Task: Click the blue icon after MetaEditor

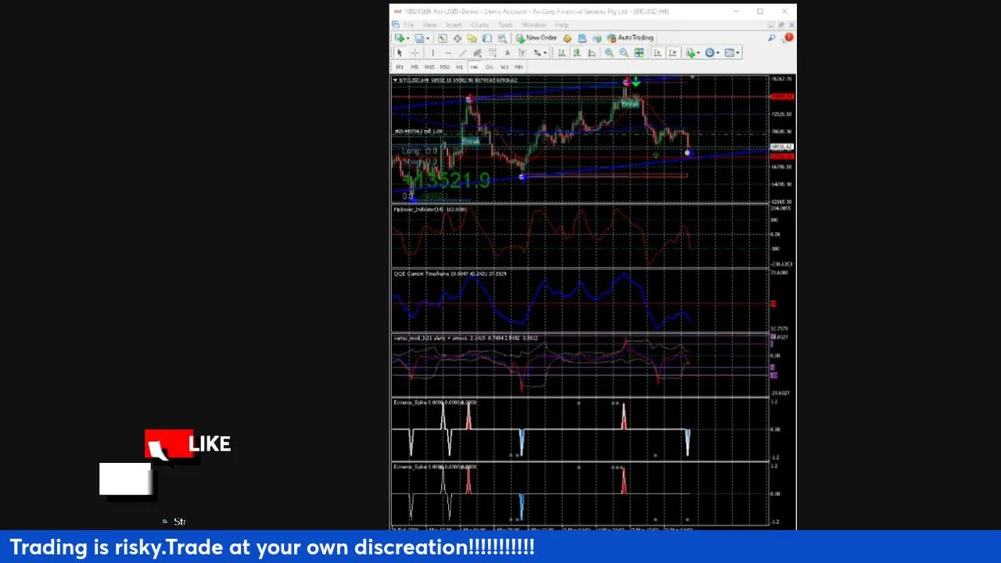Action: coord(582,38)
